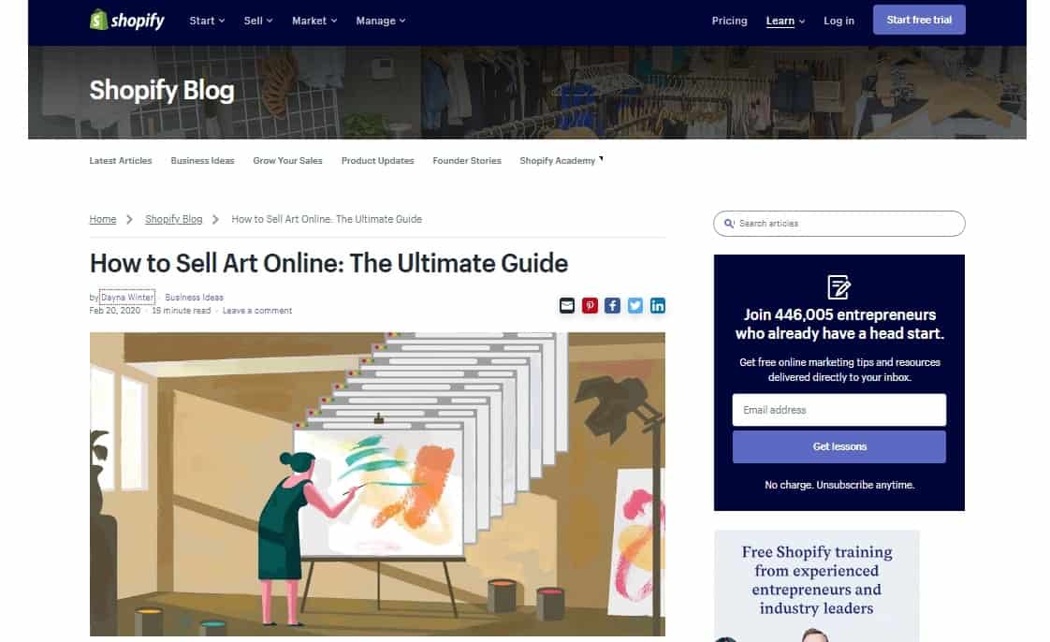Viewport: 1050px width, 642px height.
Task: Click the magnifier icon in search box
Action: click(729, 224)
